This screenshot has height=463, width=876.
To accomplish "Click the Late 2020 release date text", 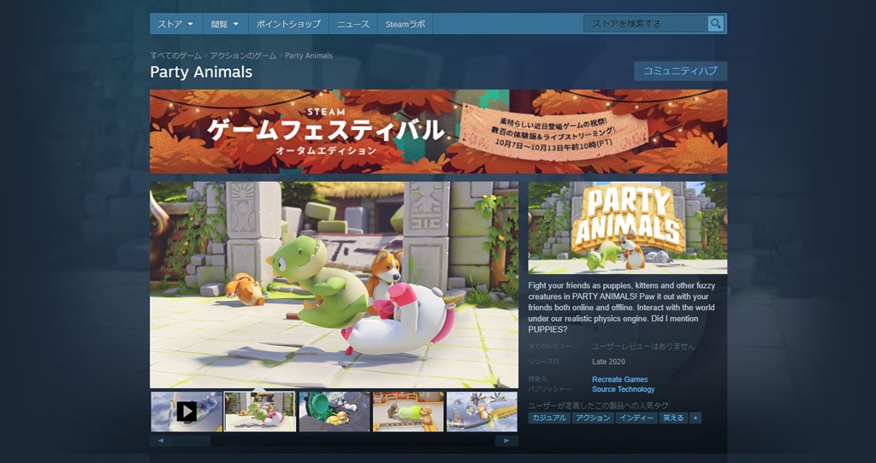I will click(x=608, y=361).
